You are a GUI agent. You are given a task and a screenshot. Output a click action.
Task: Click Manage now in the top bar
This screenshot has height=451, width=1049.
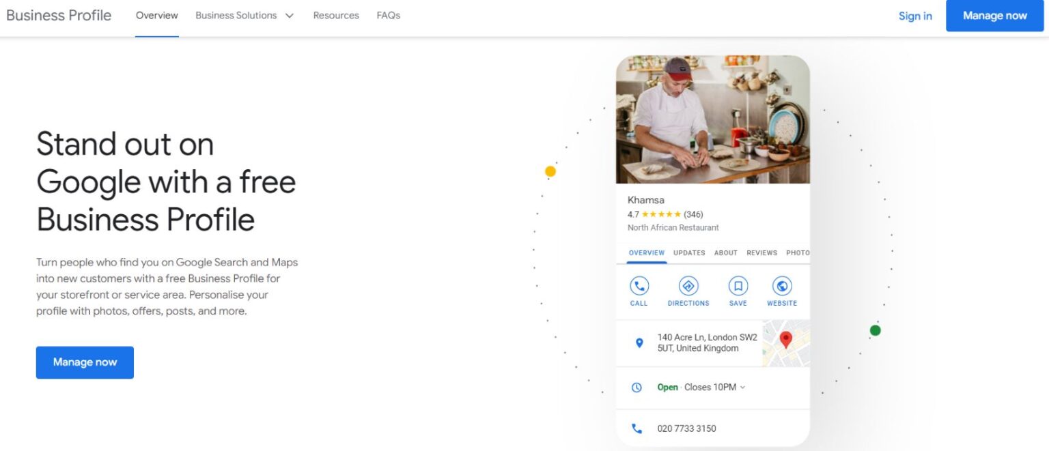coord(994,15)
